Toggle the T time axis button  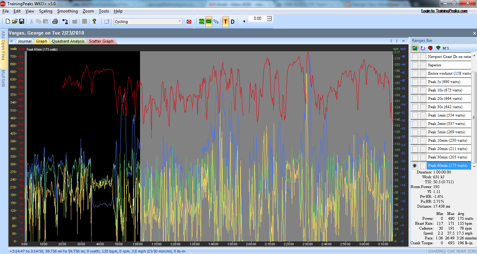point(225,22)
